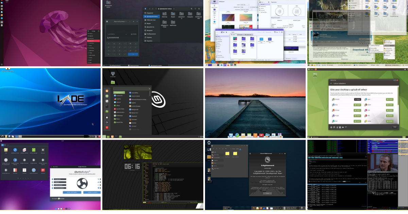This screenshot has width=408, height=214.
Task: Click the red Shut Down icon in Mint menu
Action: [107, 127]
